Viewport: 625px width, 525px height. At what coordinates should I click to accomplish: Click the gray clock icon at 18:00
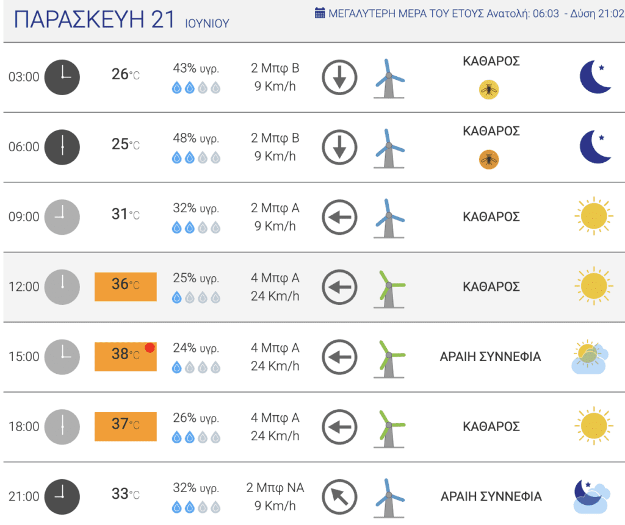tap(62, 427)
